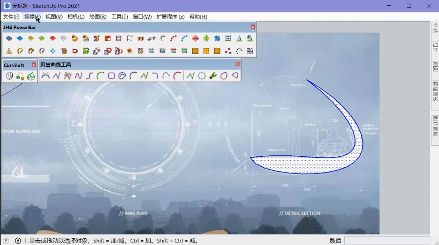Select the Curviloft green Skinning tool

pos(31,76)
